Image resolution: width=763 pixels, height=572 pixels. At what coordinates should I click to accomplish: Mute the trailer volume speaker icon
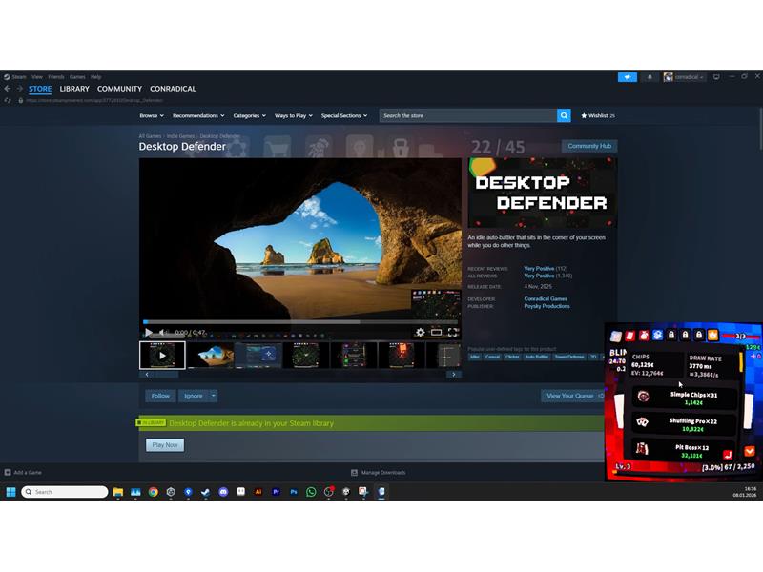point(162,333)
